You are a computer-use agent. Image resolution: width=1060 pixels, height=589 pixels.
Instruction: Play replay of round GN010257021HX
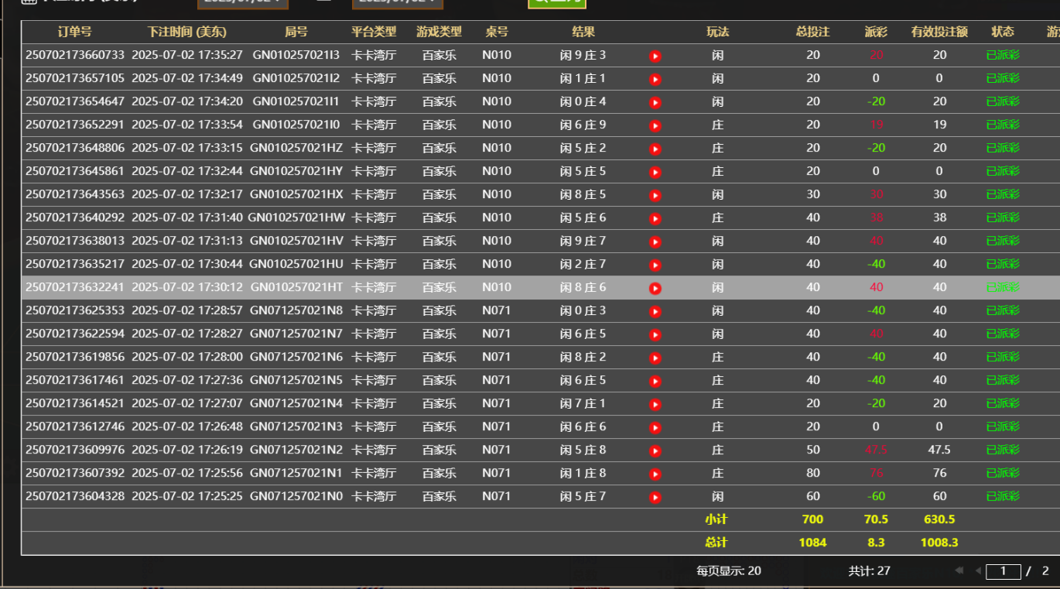tap(655, 195)
